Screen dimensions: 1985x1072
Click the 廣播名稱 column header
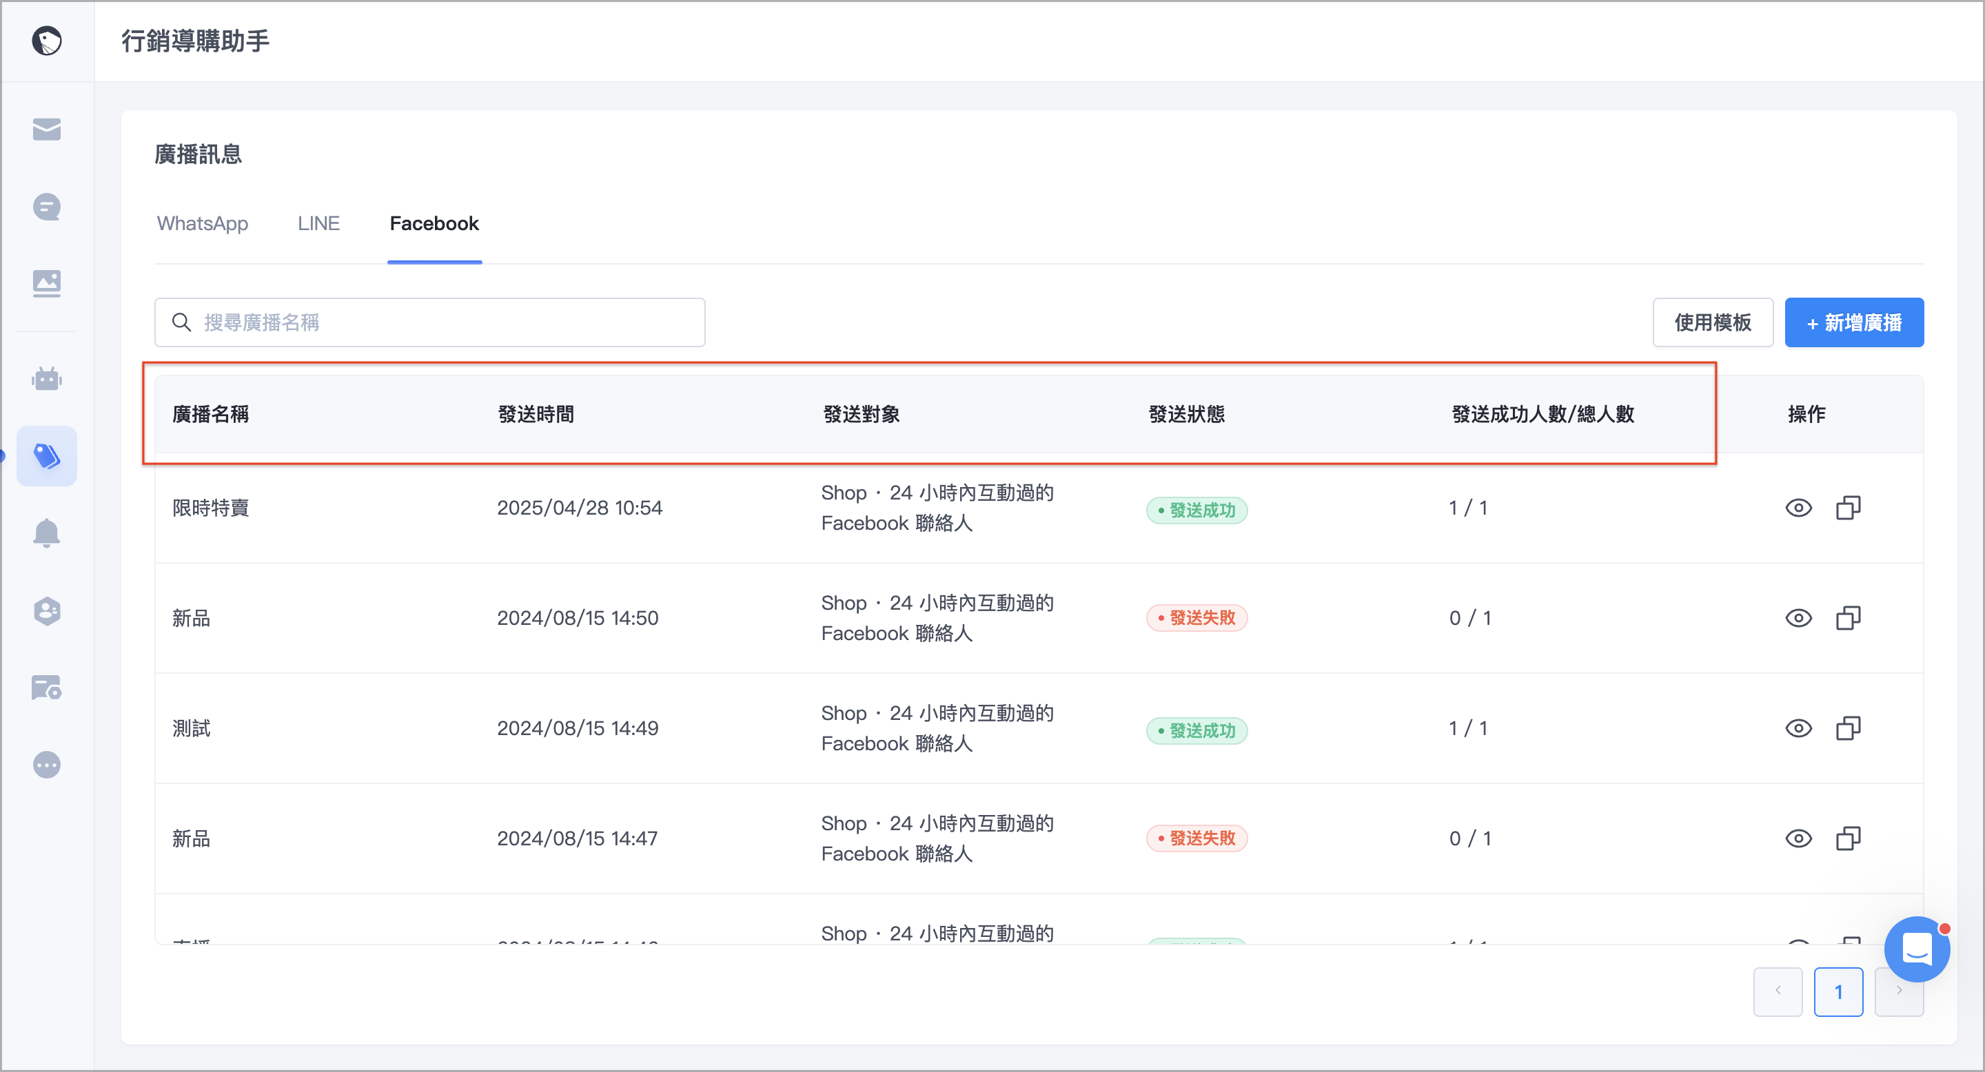point(211,414)
